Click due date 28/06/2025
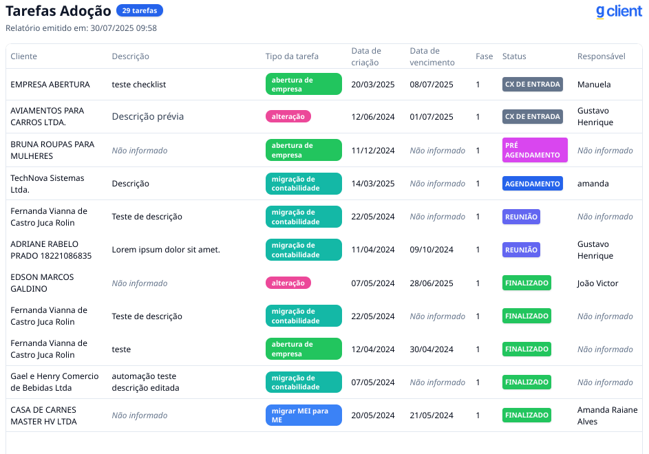 pyautogui.click(x=432, y=283)
